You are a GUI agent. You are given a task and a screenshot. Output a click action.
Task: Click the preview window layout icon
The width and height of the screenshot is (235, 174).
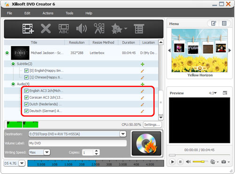(225, 93)
